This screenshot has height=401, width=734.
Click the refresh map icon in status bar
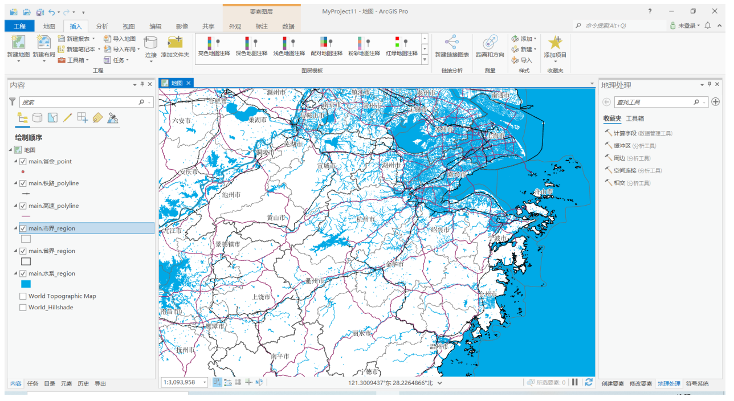pyautogui.click(x=589, y=382)
